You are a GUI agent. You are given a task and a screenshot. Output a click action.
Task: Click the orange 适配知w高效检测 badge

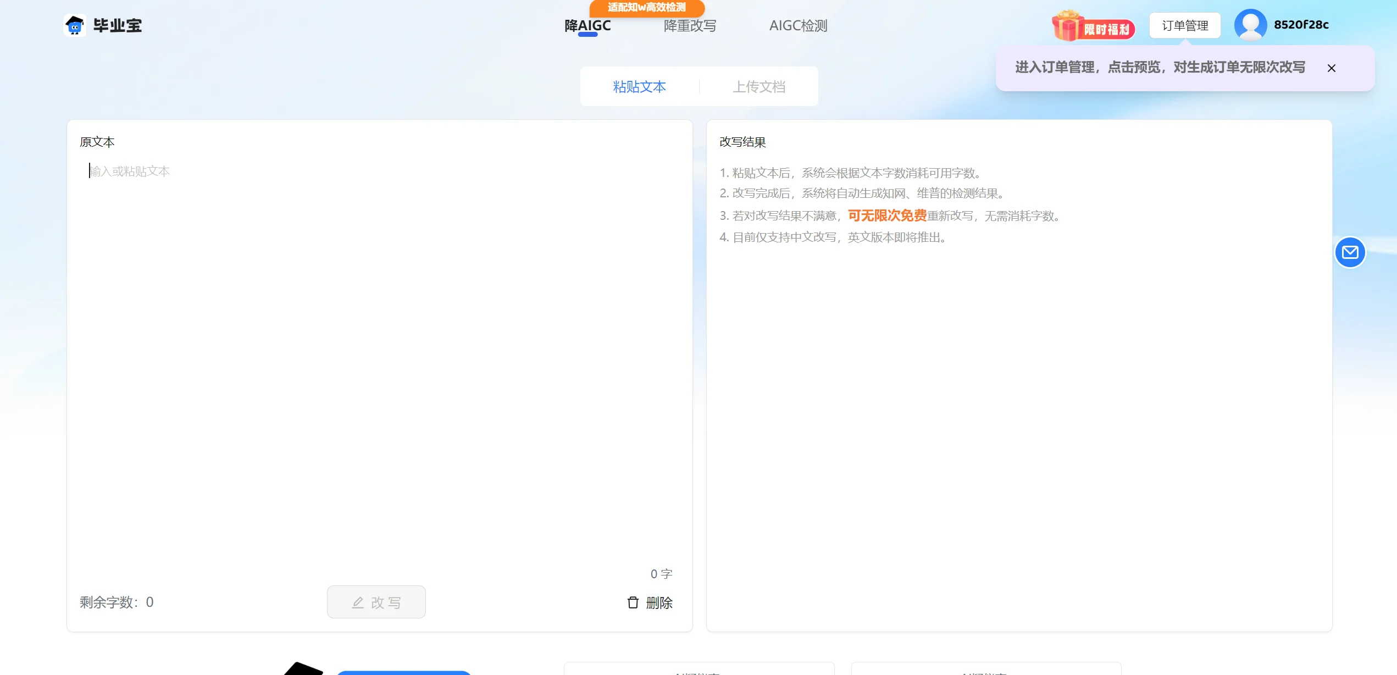646,8
